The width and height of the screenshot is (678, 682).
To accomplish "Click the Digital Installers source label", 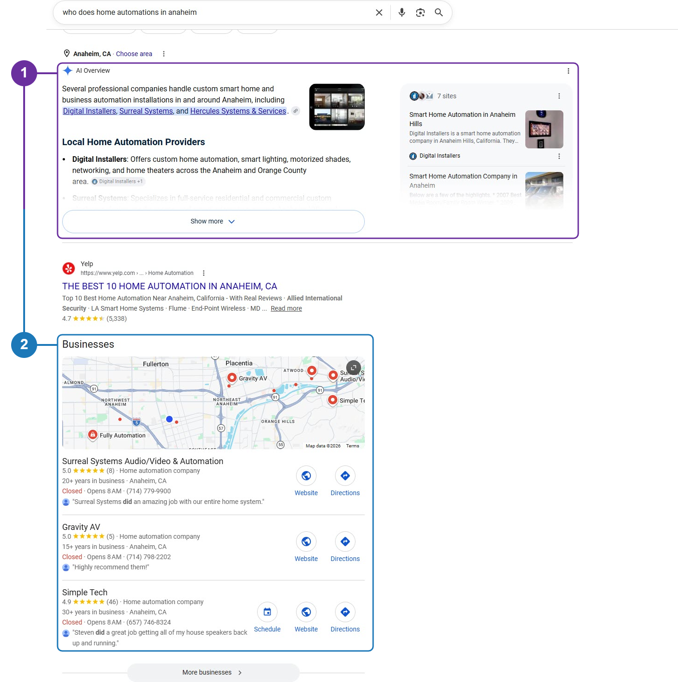I will (435, 156).
